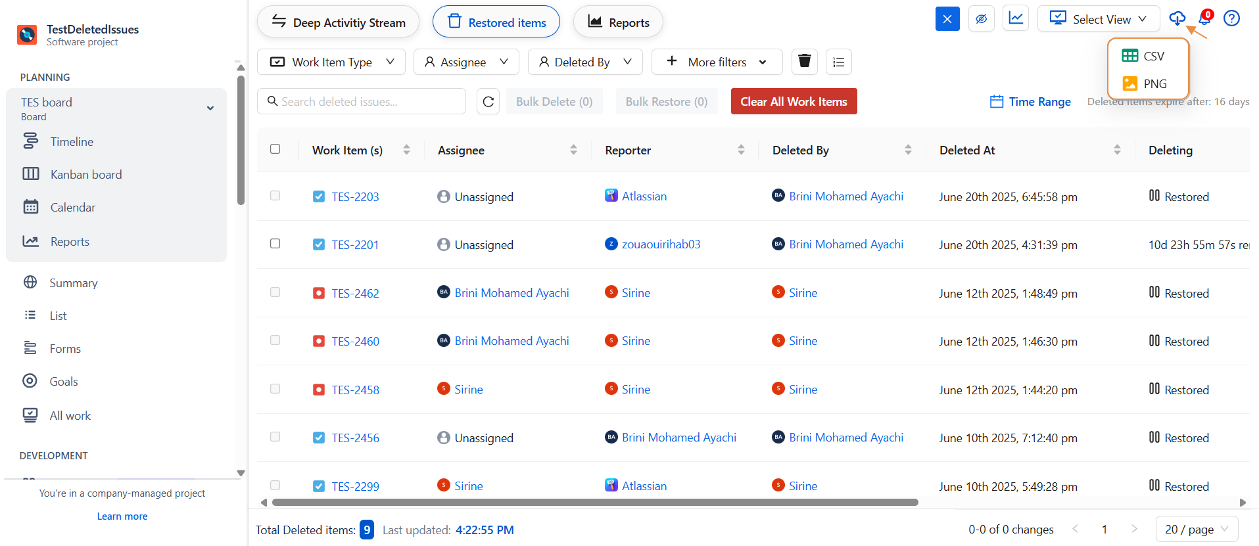The height and width of the screenshot is (546, 1259).
Task: Click the help question mark icon
Action: pos(1231,18)
